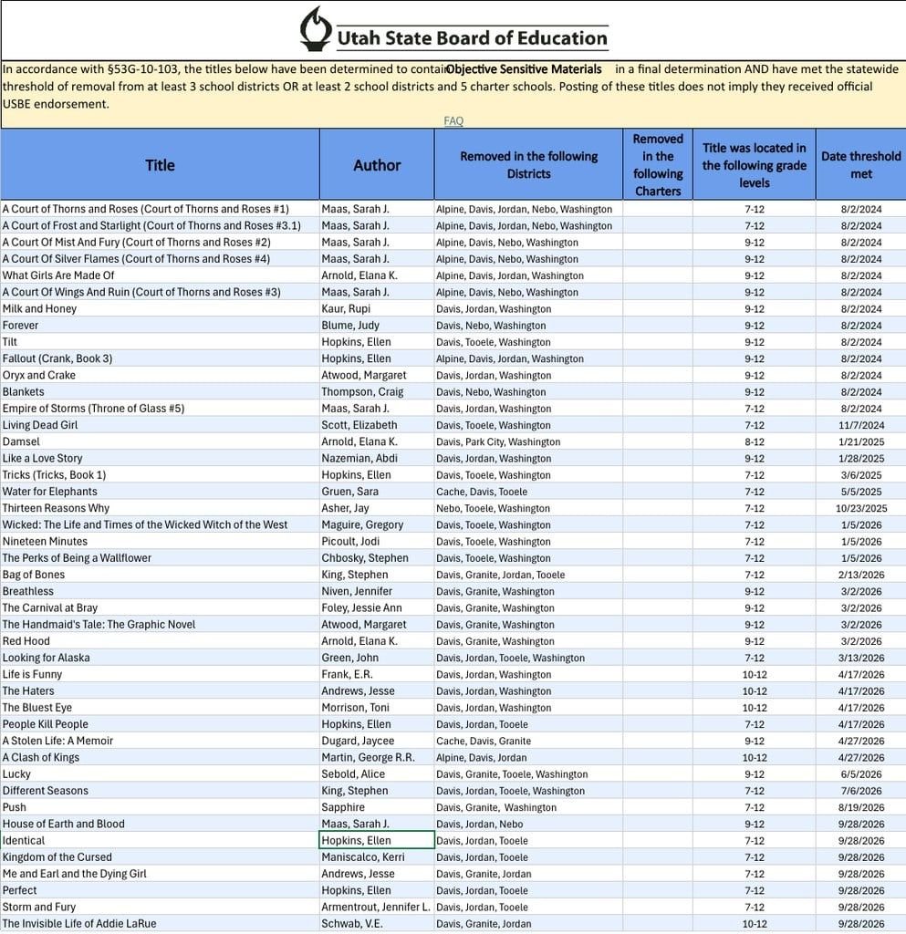
Task: Click 'Perfect' title cell
Action: pos(160,892)
